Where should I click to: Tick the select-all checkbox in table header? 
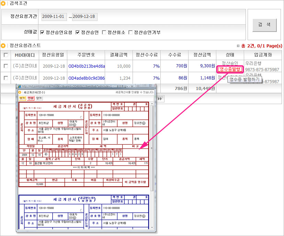point(6,55)
